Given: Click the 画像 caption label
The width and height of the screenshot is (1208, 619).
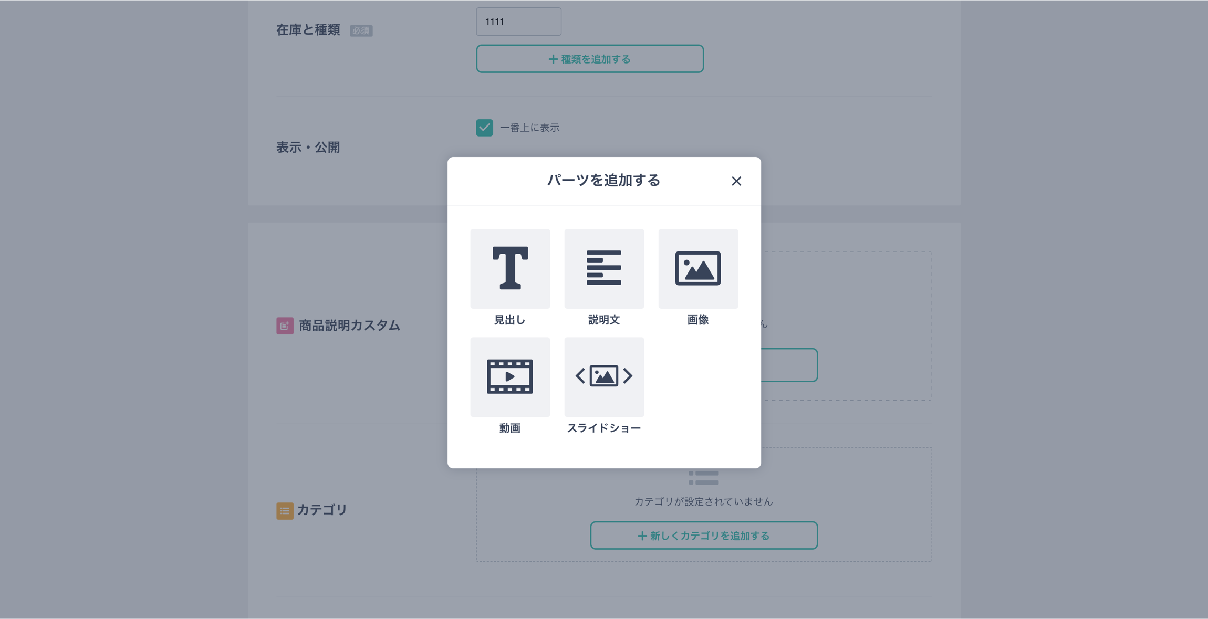Looking at the screenshot, I should coord(698,320).
